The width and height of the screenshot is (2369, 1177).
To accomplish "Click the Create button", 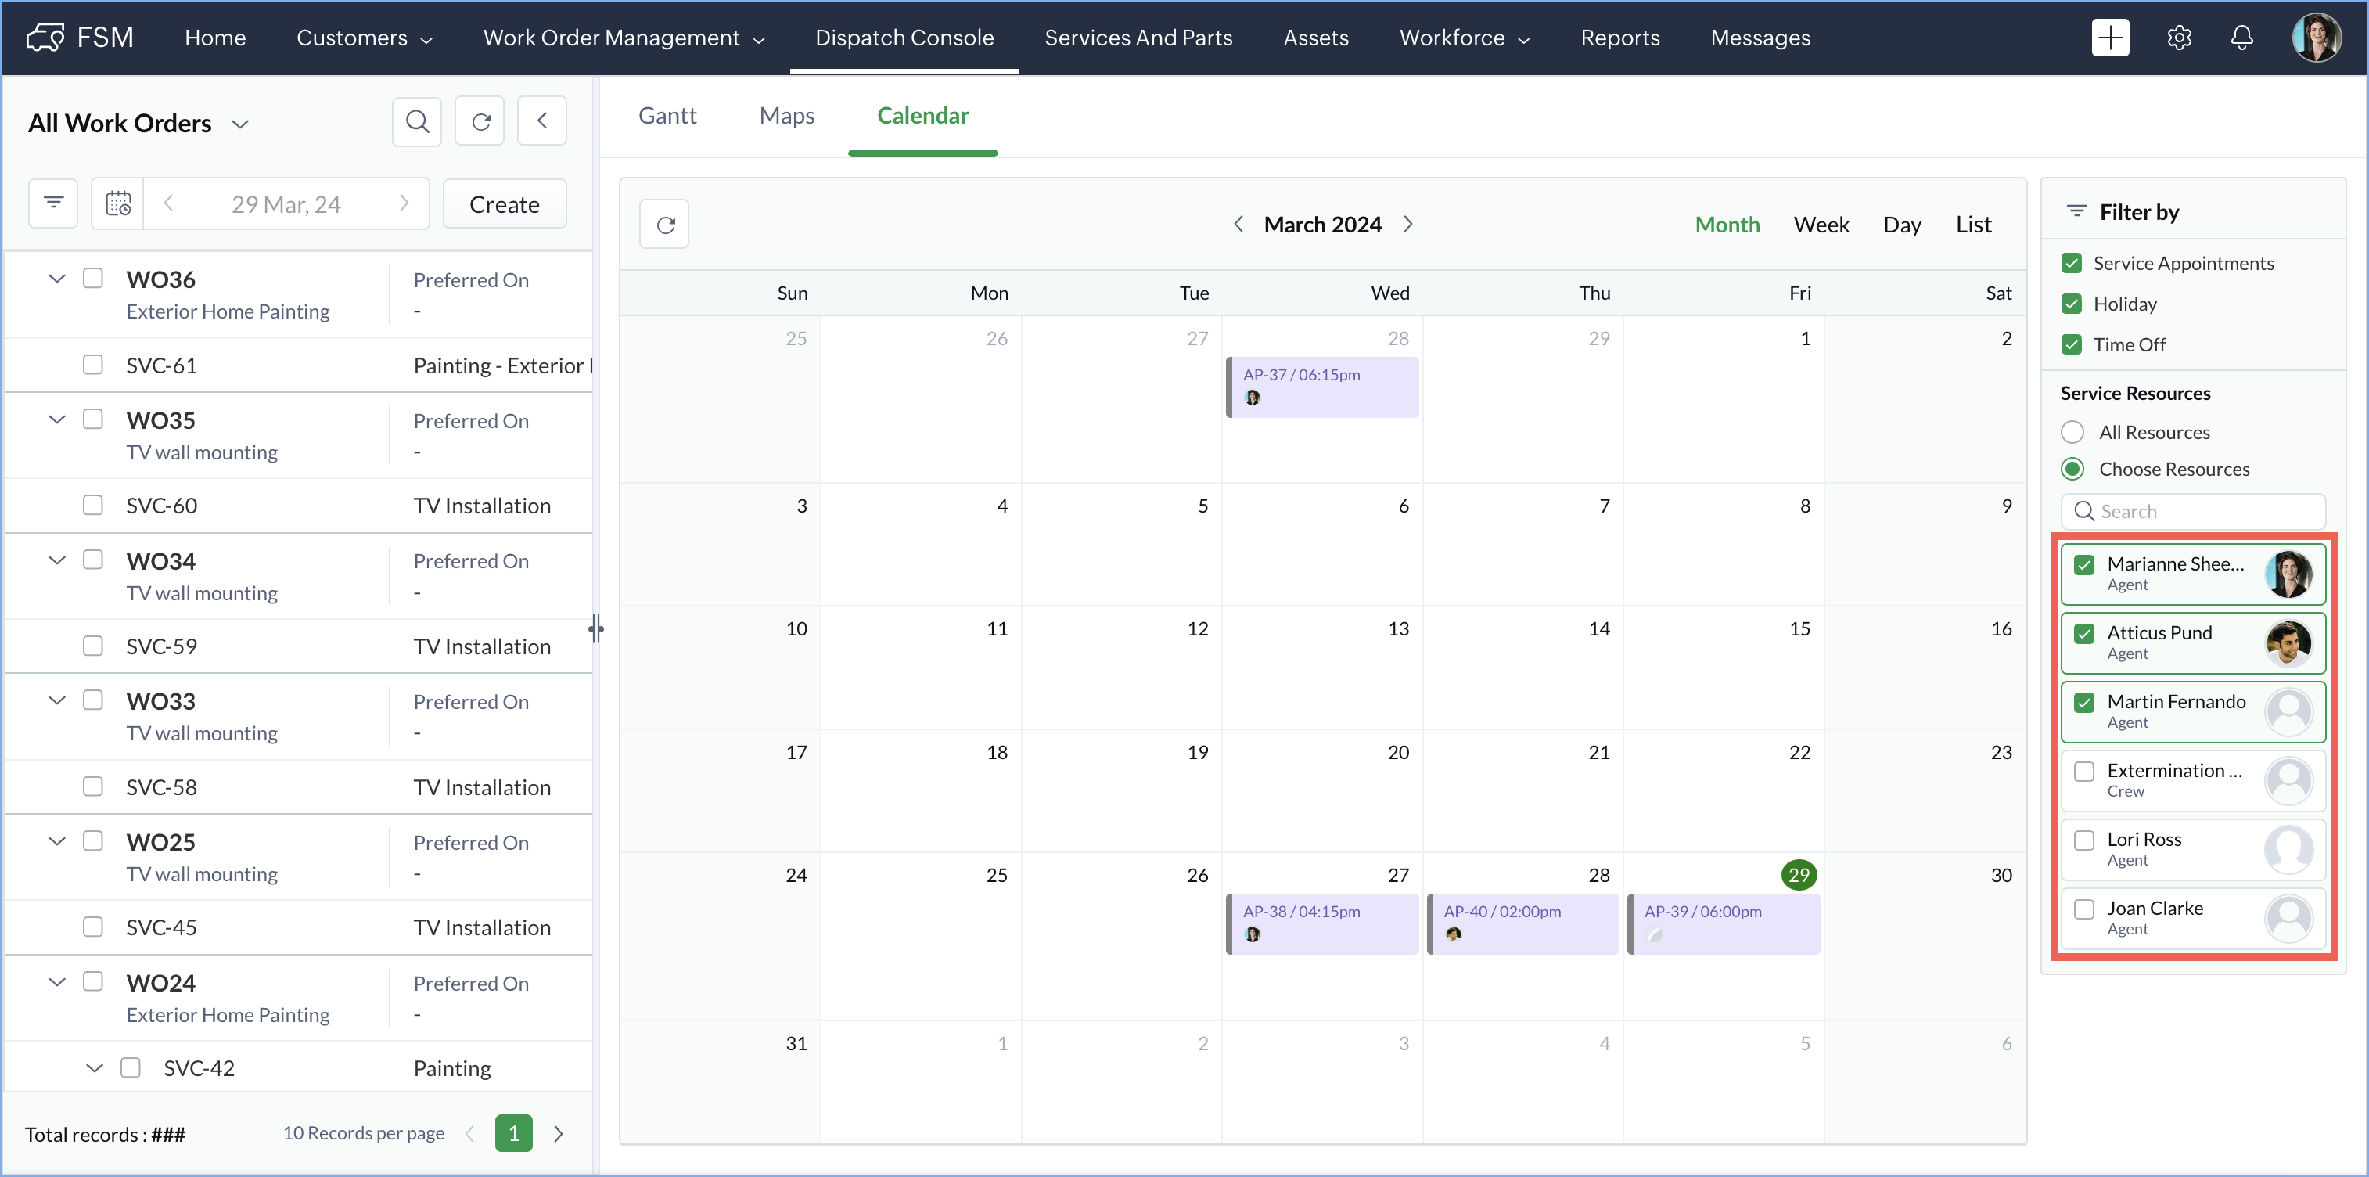I will click(x=504, y=203).
